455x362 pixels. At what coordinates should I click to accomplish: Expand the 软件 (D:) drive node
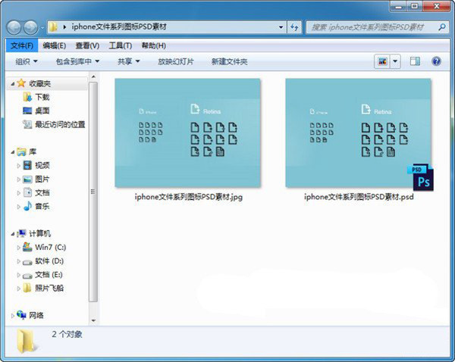[18, 261]
